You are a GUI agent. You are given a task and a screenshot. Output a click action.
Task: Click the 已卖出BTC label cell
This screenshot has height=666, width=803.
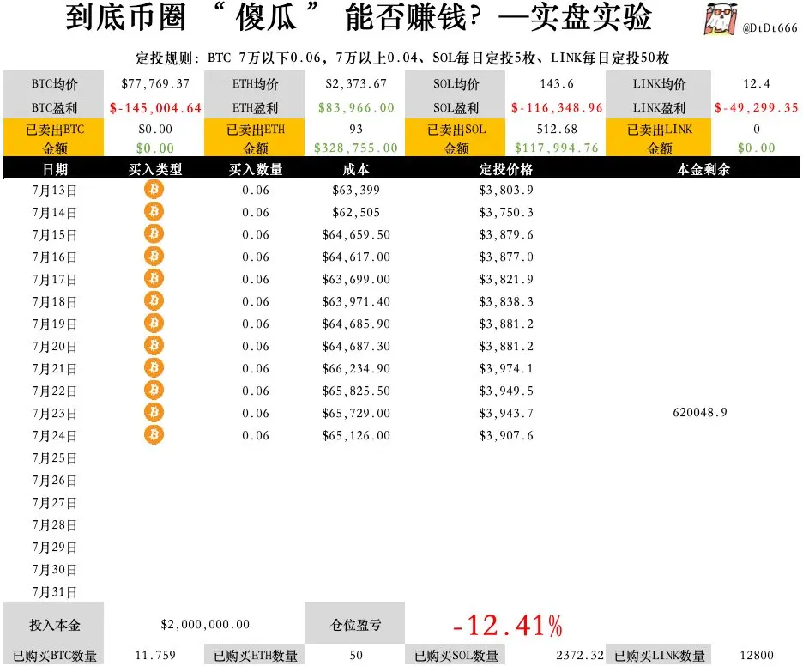click(x=54, y=129)
